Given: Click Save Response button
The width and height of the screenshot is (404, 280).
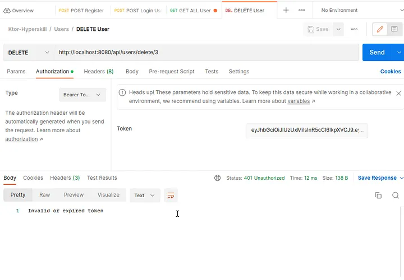Looking at the screenshot, I should coord(377,178).
